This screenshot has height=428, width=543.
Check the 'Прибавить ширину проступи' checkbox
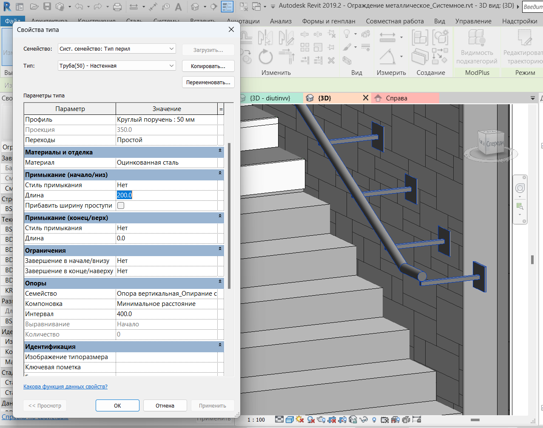point(121,205)
